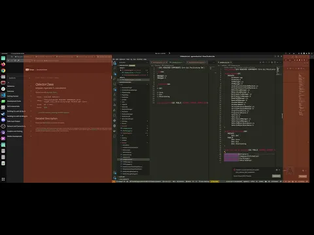Image resolution: width=314 pixels, height=235 pixels.
Task: Click the minimap in the right editor
Action: point(278,70)
